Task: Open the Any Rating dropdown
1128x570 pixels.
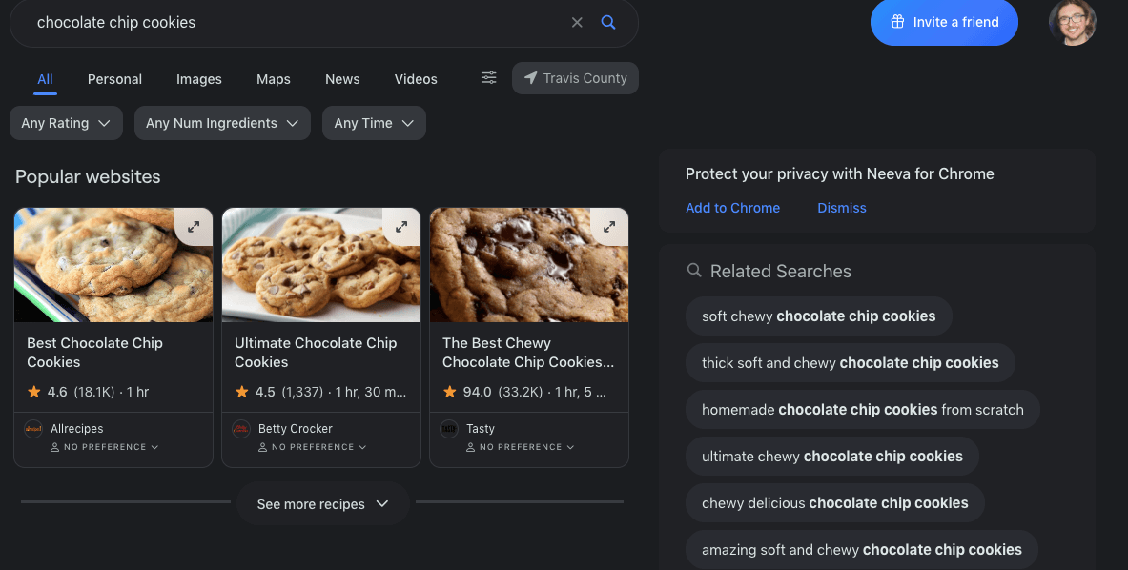Action: (x=66, y=123)
